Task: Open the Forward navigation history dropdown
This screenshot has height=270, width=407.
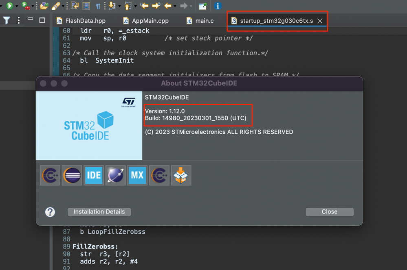Action: (x=191, y=6)
